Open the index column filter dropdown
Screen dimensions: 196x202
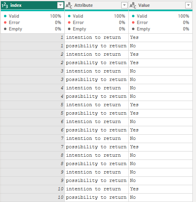[x=60, y=5]
